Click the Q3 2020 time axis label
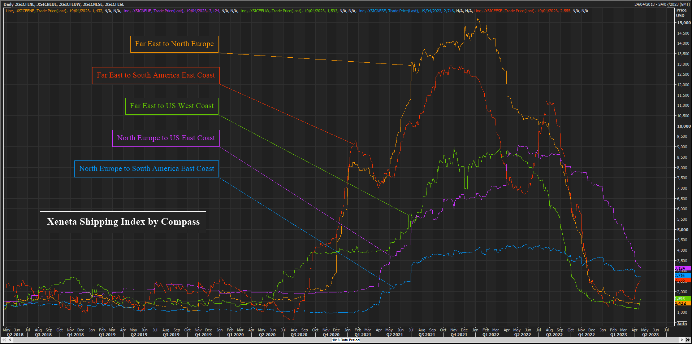Screen dimensions: 692x344 299,335
